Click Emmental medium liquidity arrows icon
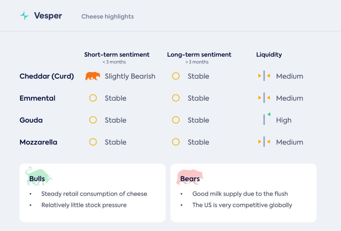This screenshot has height=231, width=341. (x=264, y=98)
